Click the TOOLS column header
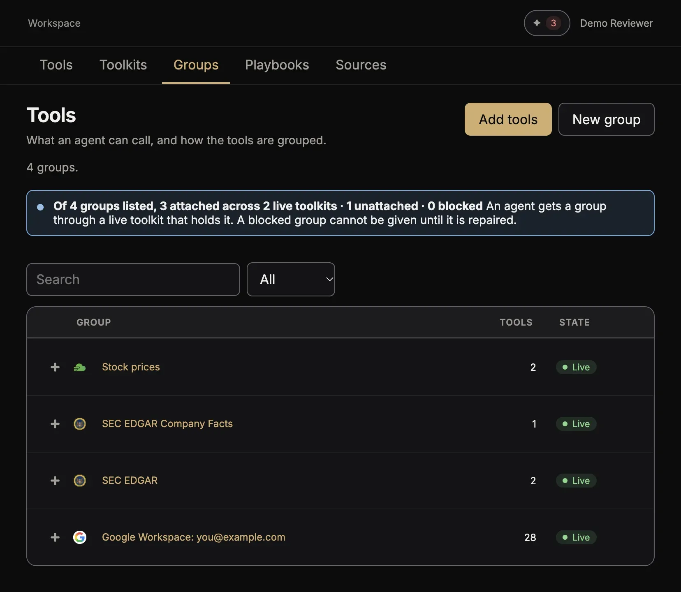This screenshot has width=681, height=592. tap(516, 322)
